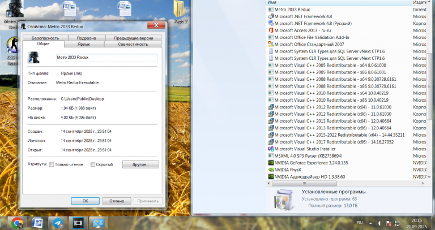Click the scroll down arrow of programs list

pos(429,177)
